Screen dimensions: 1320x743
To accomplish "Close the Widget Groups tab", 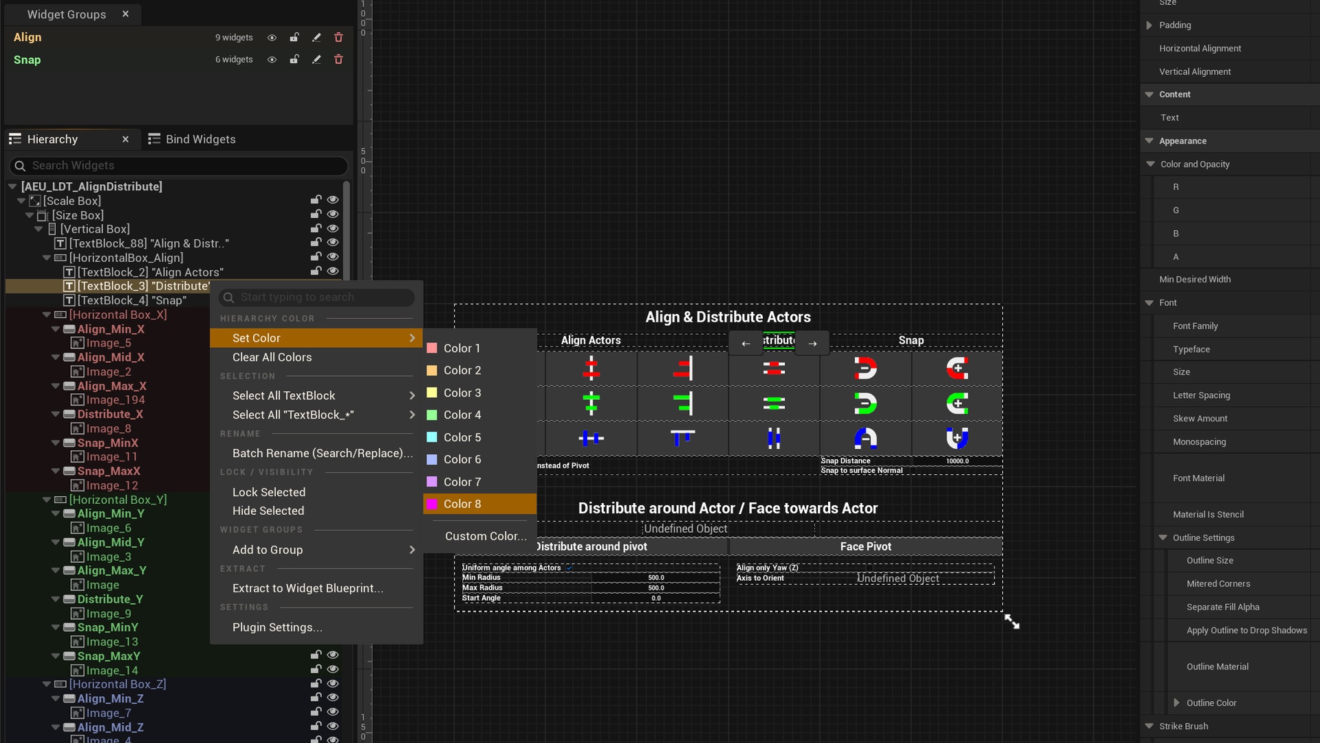I will coord(125,14).
